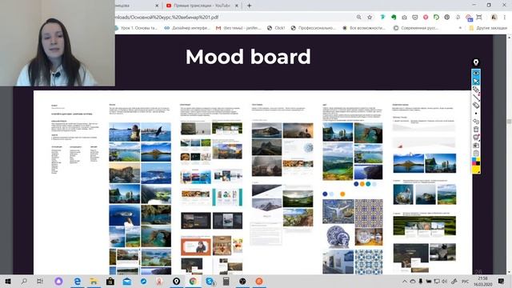Image resolution: width=512 pixels, height=288 pixels.
Task: Bookmark this page with star icon
Action: coord(370,17)
